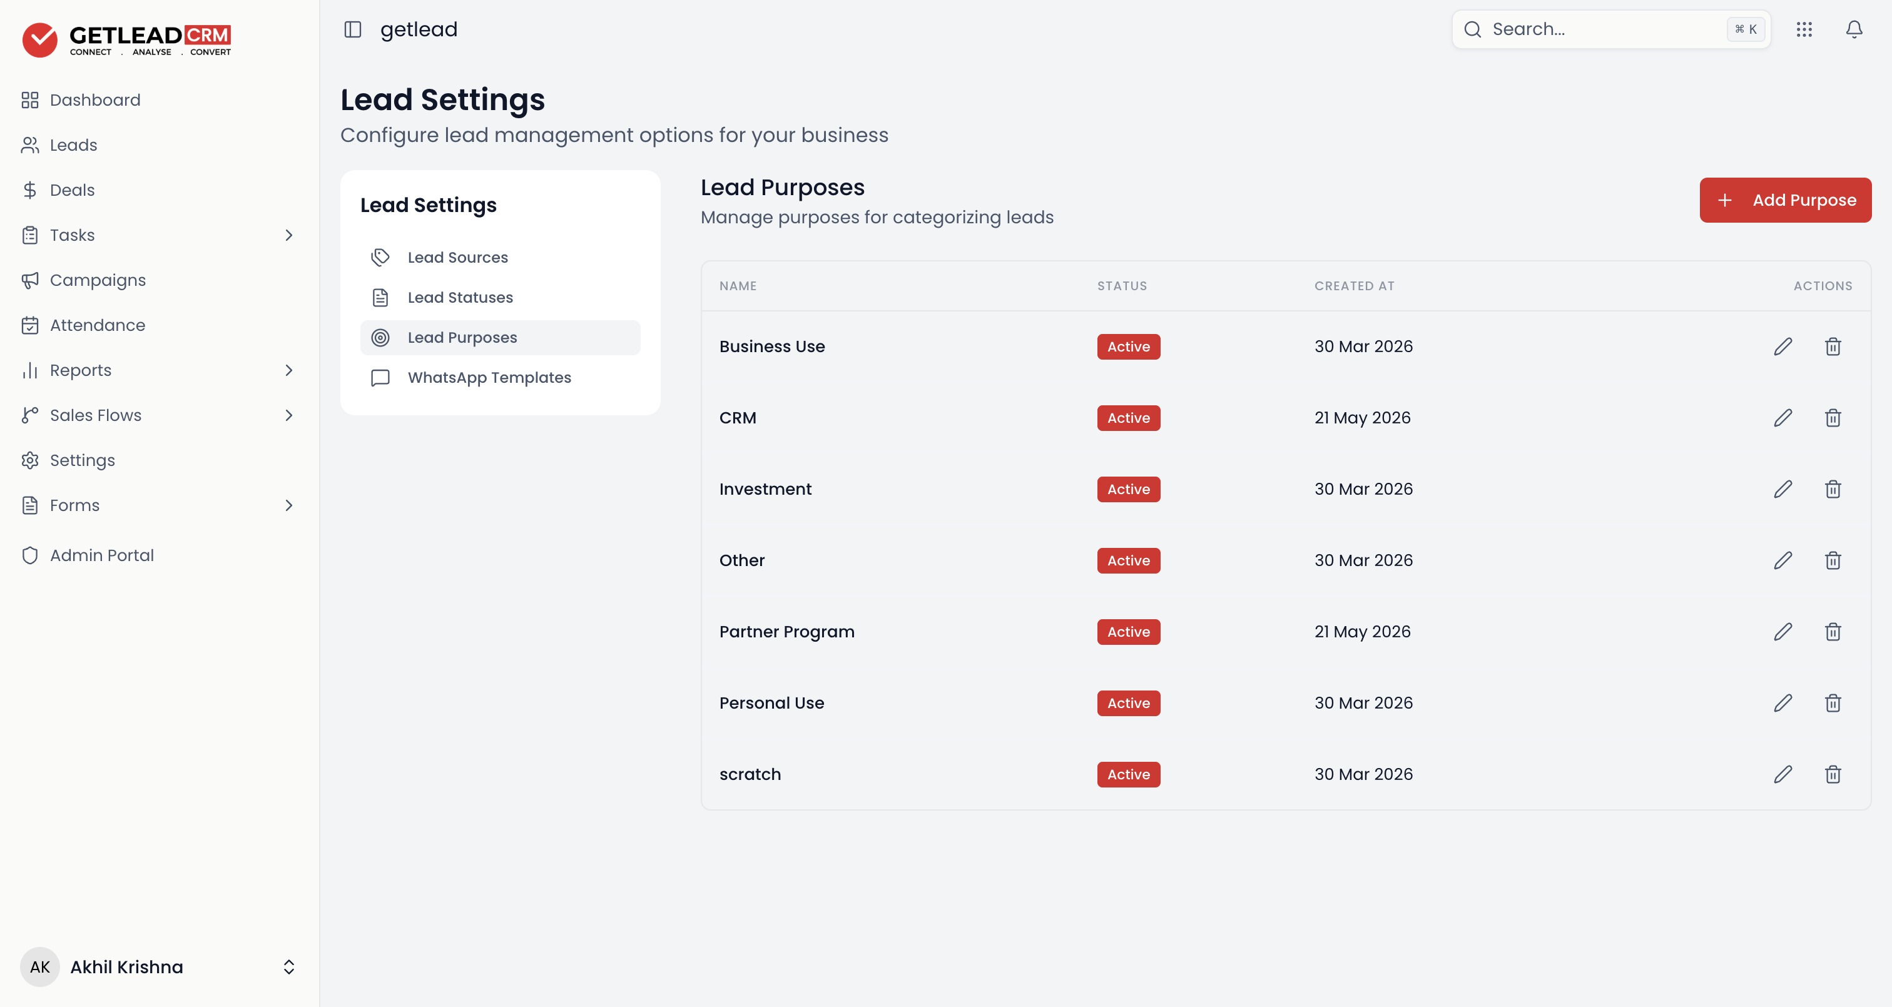Delete the Personal Use purpose

click(x=1833, y=703)
